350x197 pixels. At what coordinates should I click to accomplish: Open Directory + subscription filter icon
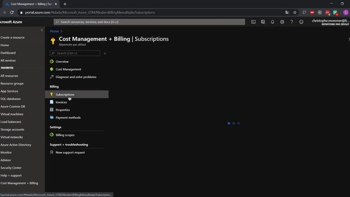click(x=263, y=22)
